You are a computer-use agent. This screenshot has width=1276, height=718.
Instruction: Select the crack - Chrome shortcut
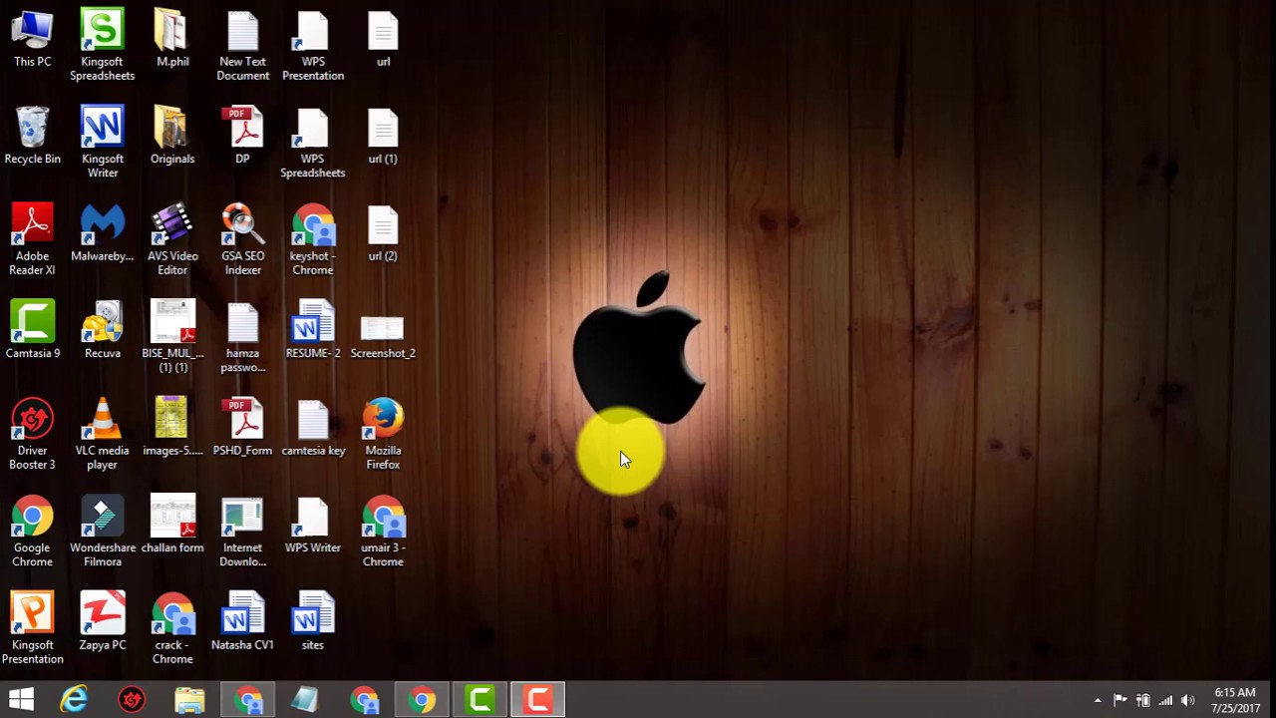pyautogui.click(x=172, y=628)
